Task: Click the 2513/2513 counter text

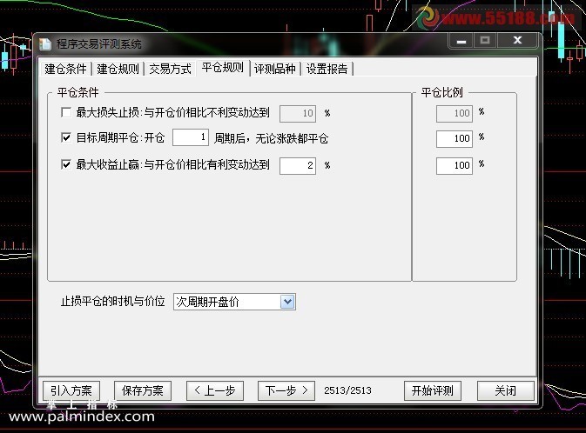Action: click(347, 390)
